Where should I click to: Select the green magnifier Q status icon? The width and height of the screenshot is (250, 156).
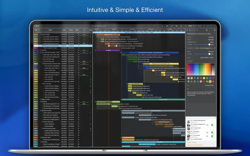tap(207, 82)
